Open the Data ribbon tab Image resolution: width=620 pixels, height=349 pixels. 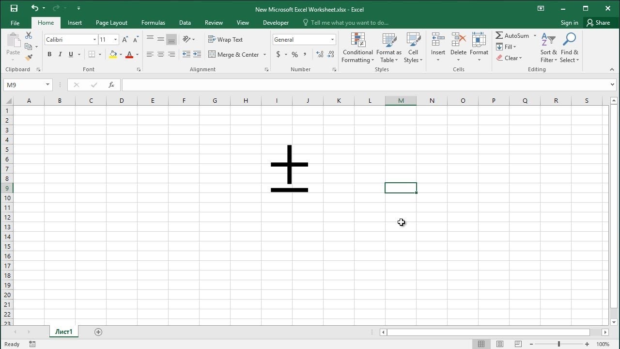[185, 23]
